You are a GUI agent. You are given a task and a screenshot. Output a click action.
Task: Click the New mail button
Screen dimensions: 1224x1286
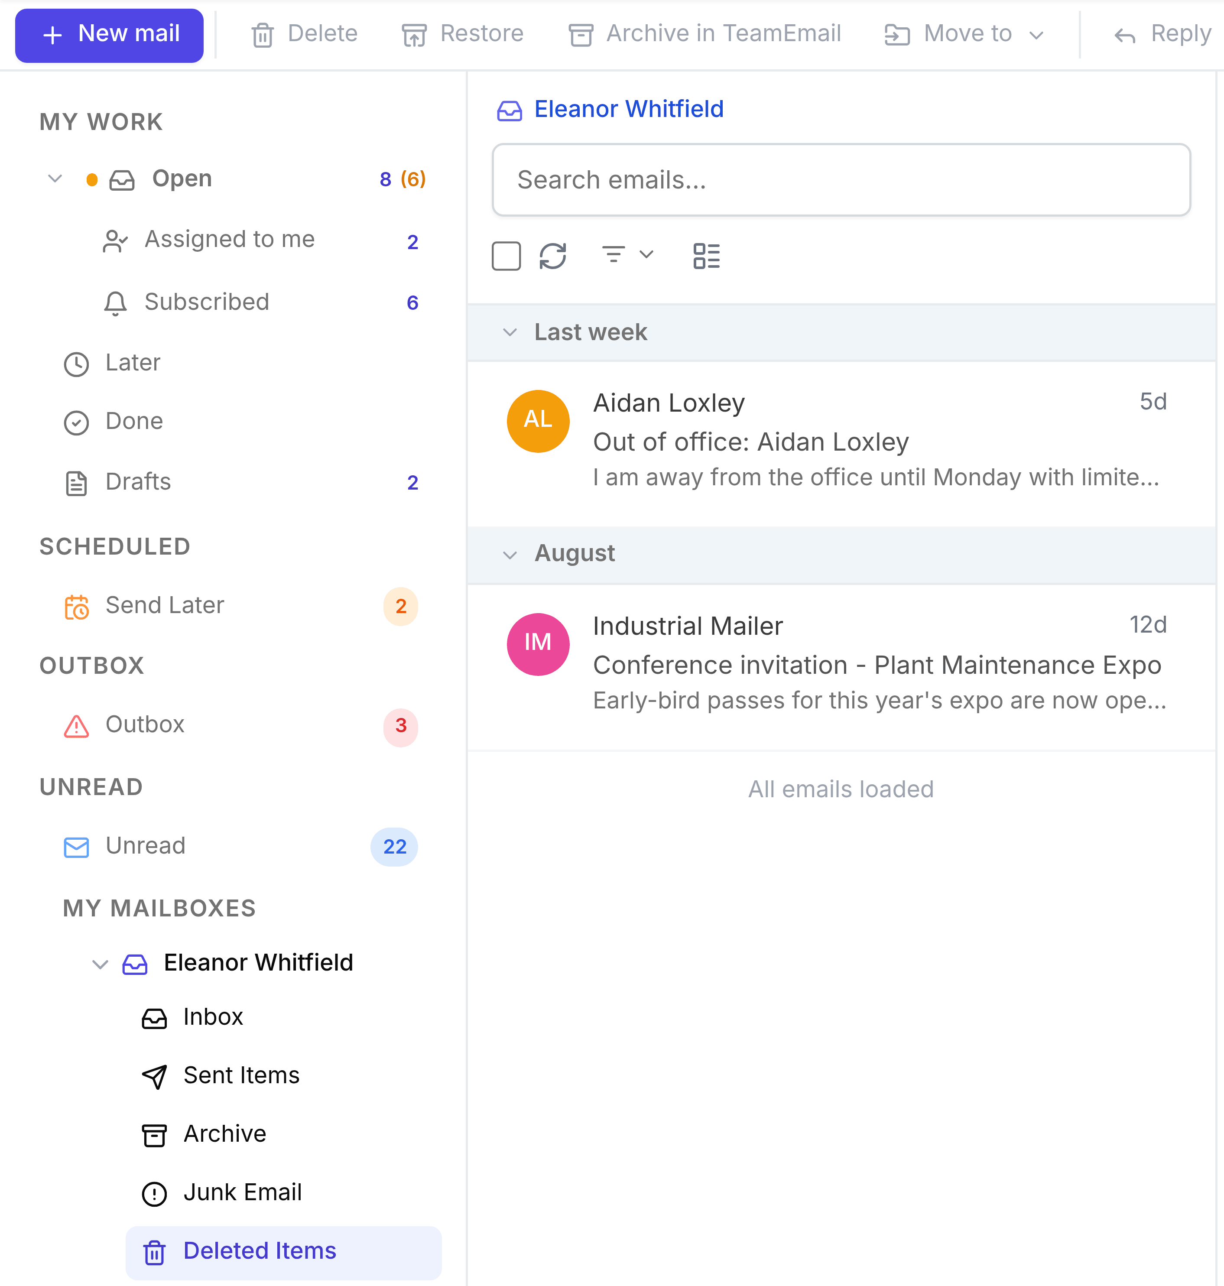tap(109, 35)
